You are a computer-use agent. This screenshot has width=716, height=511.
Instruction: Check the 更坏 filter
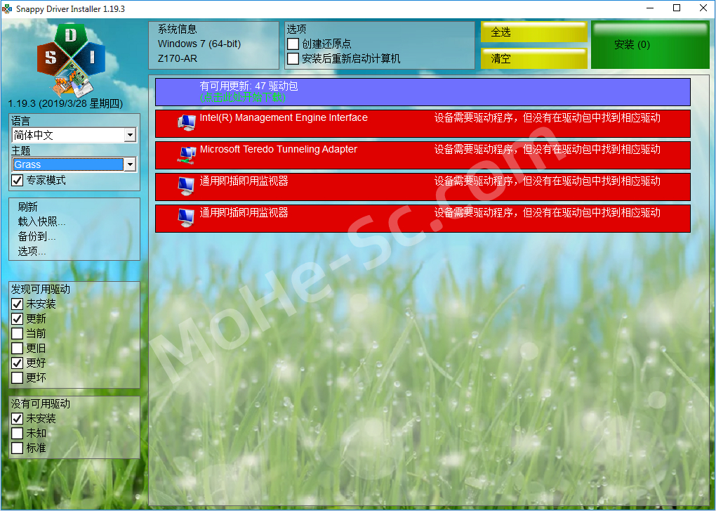pyautogui.click(x=18, y=377)
